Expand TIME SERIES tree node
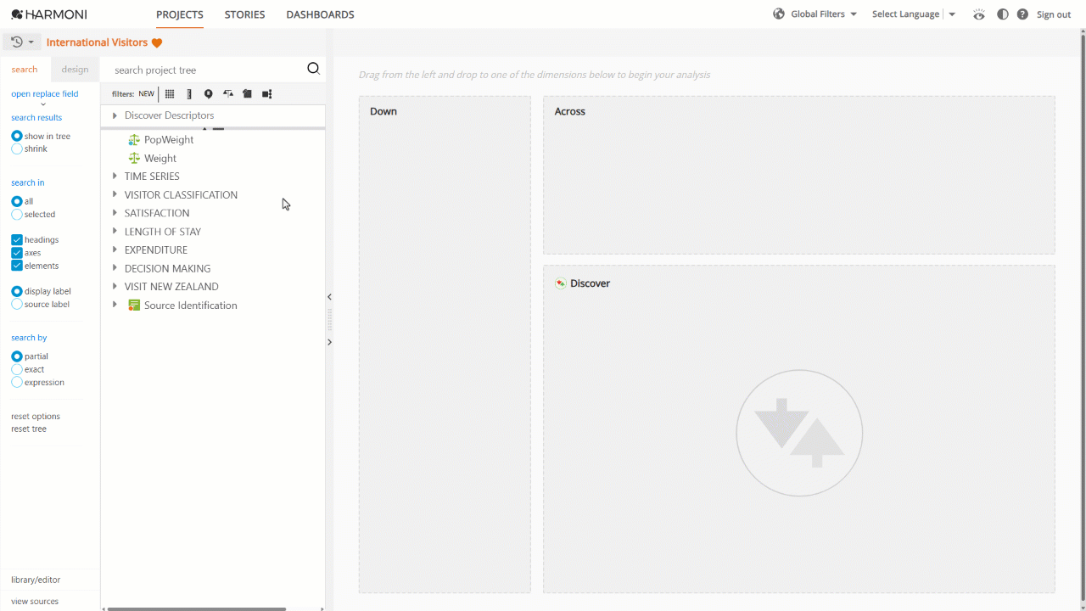The width and height of the screenshot is (1086, 611). pyautogui.click(x=115, y=176)
